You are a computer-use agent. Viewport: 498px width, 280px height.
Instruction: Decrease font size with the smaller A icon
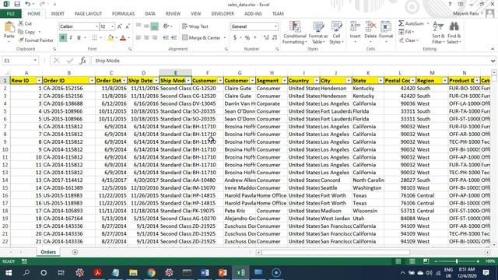tap(128, 26)
